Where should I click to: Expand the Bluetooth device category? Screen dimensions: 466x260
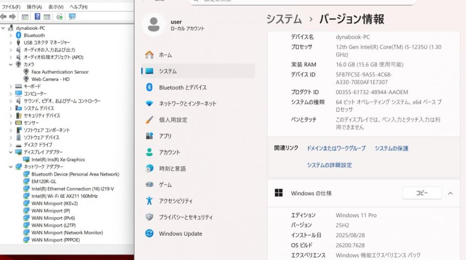[11, 35]
